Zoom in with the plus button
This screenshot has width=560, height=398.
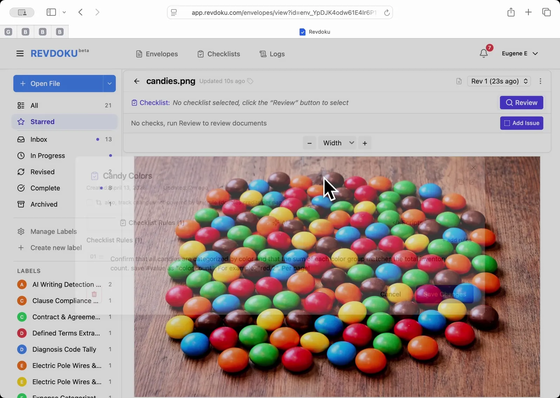click(365, 143)
